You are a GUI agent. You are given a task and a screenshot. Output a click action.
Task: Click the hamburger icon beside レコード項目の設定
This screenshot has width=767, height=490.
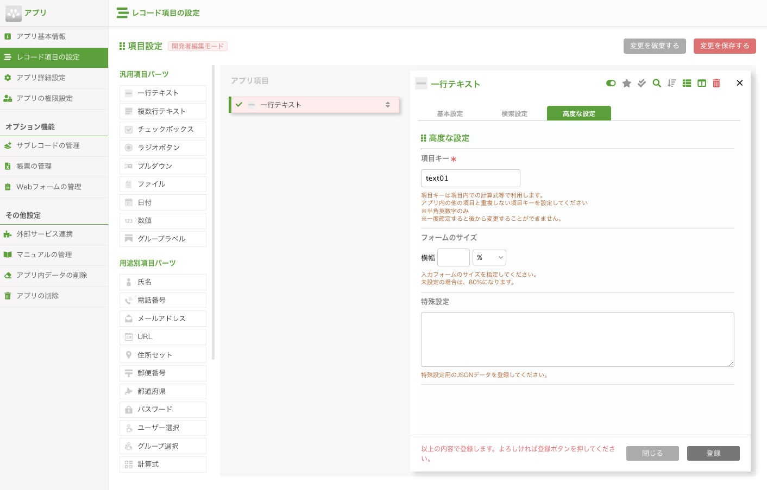pyautogui.click(x=122, y=12)
